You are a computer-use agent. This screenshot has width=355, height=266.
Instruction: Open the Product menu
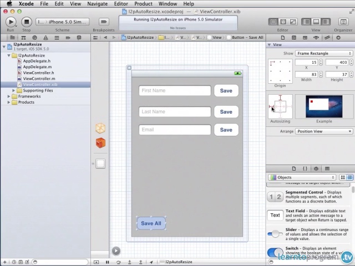(x=143, y=4)
